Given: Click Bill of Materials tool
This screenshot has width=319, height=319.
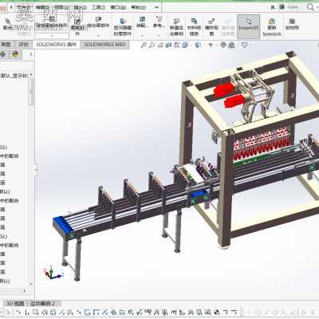Looking at the screenshot, I should (x=194, y=26).
